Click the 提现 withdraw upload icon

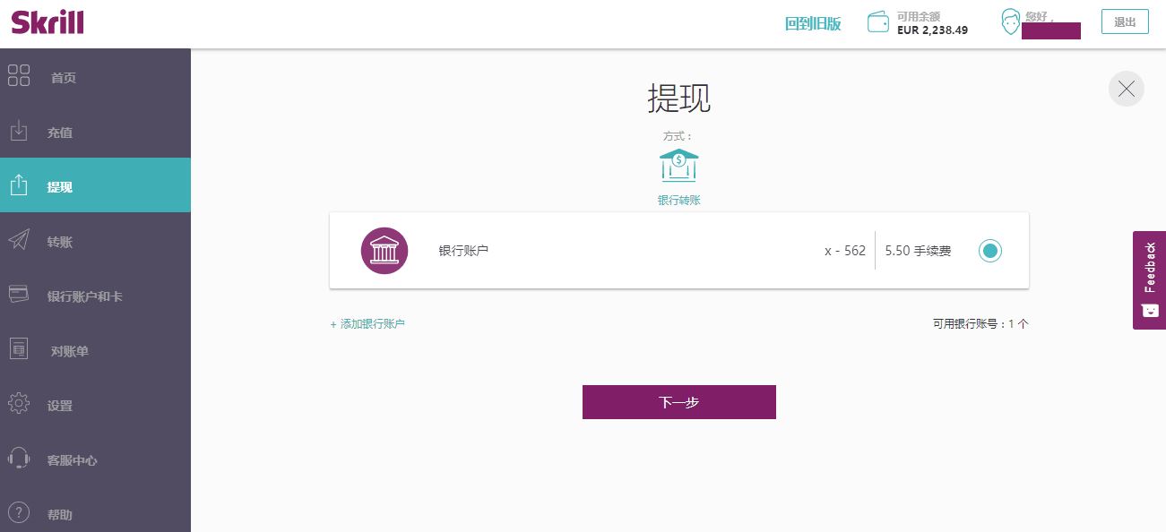19,185
